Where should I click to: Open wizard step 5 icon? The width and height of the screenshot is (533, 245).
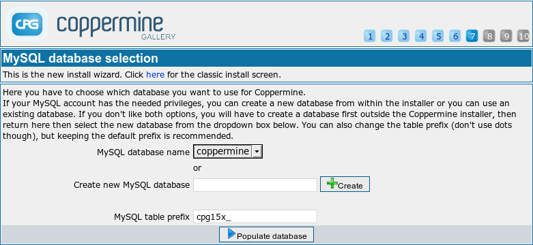point(438,36)
